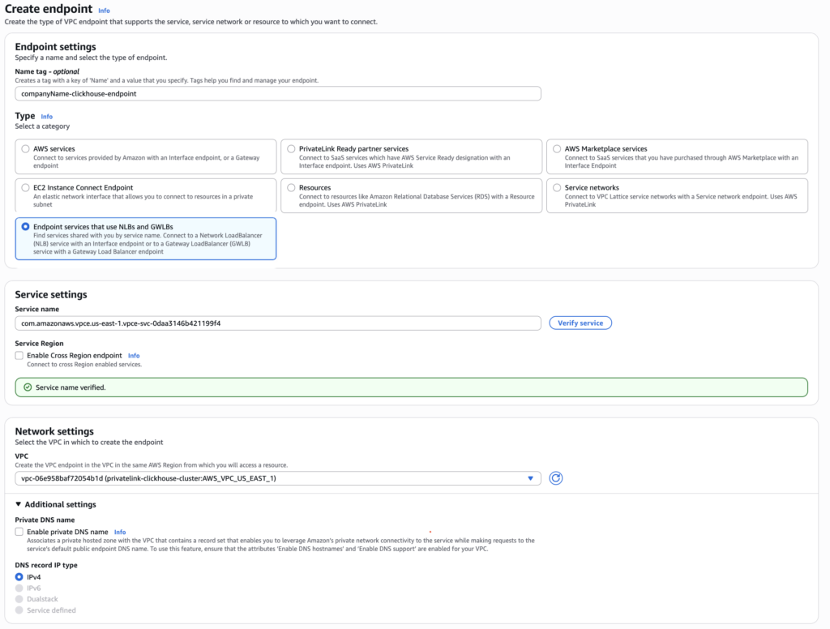Viewport: 830px width, 629px height.
Task: Enable Cross Region endpoint checkbox
Action: point(19,356)
